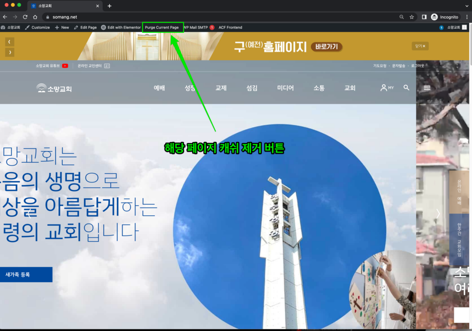Open the 성장 navigation menu
The height and width of the screenshot is (331, 472).
(x=190, y=88)
